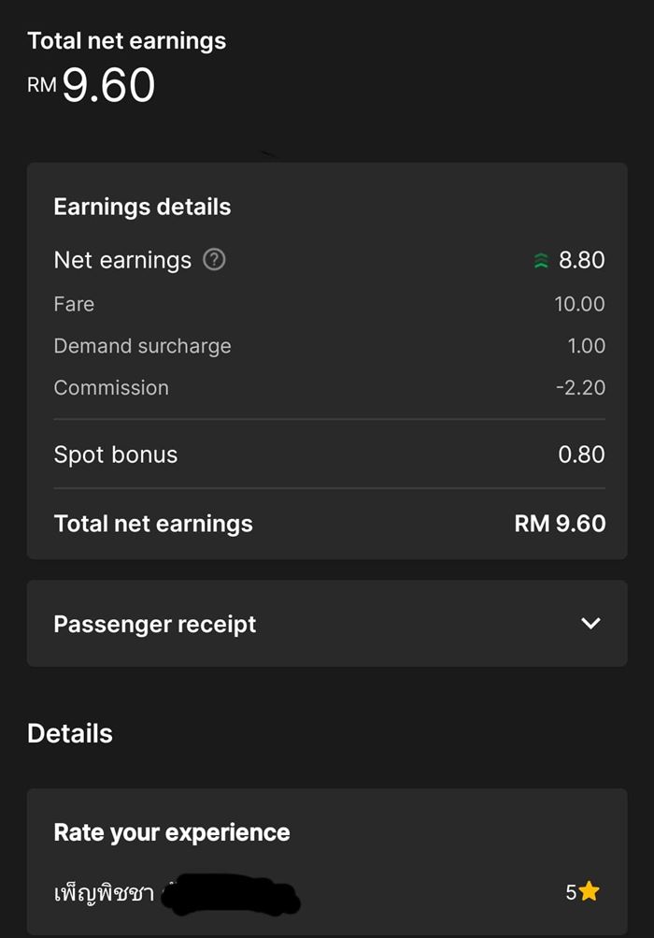Tap the Spot bonus row label
Screen dimensions: 654x938
[x=115, y=455]
